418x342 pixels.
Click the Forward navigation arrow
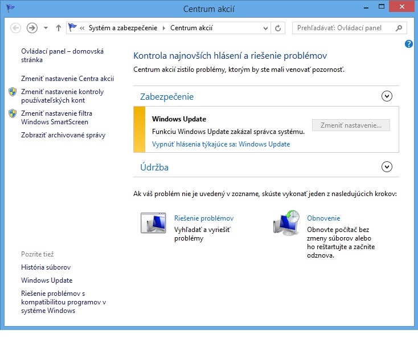tap(32, 28)
